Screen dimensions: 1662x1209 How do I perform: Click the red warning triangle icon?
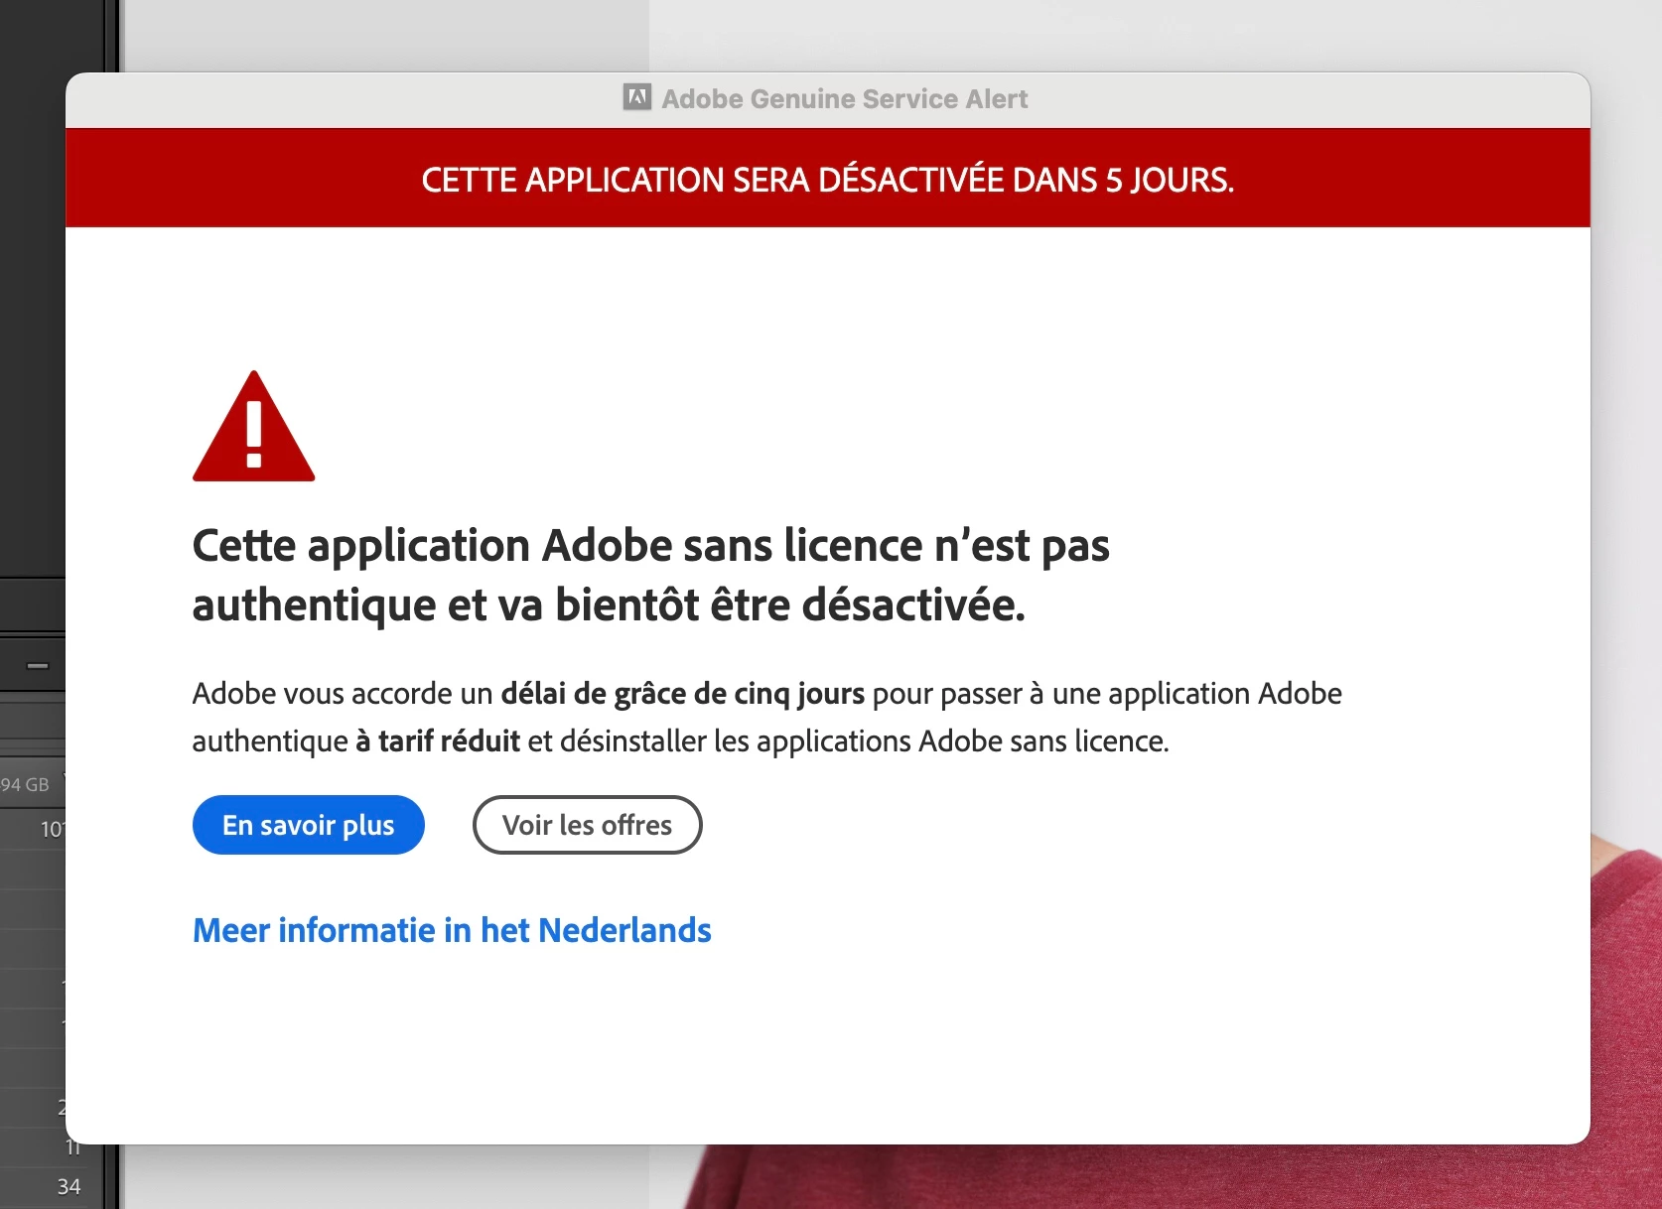tap(254, 427)
